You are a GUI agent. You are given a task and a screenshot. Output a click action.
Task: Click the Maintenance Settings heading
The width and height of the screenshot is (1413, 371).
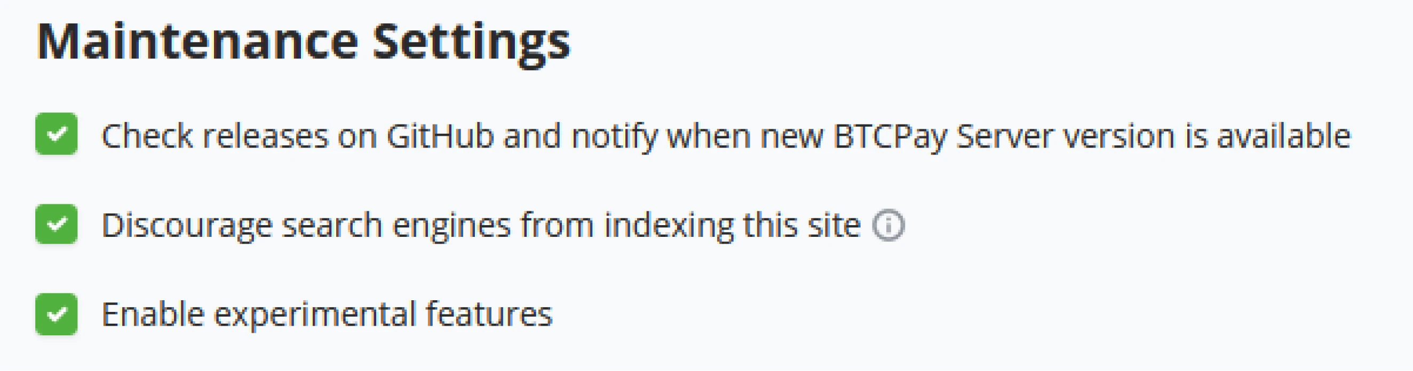[x=303, y=43]
